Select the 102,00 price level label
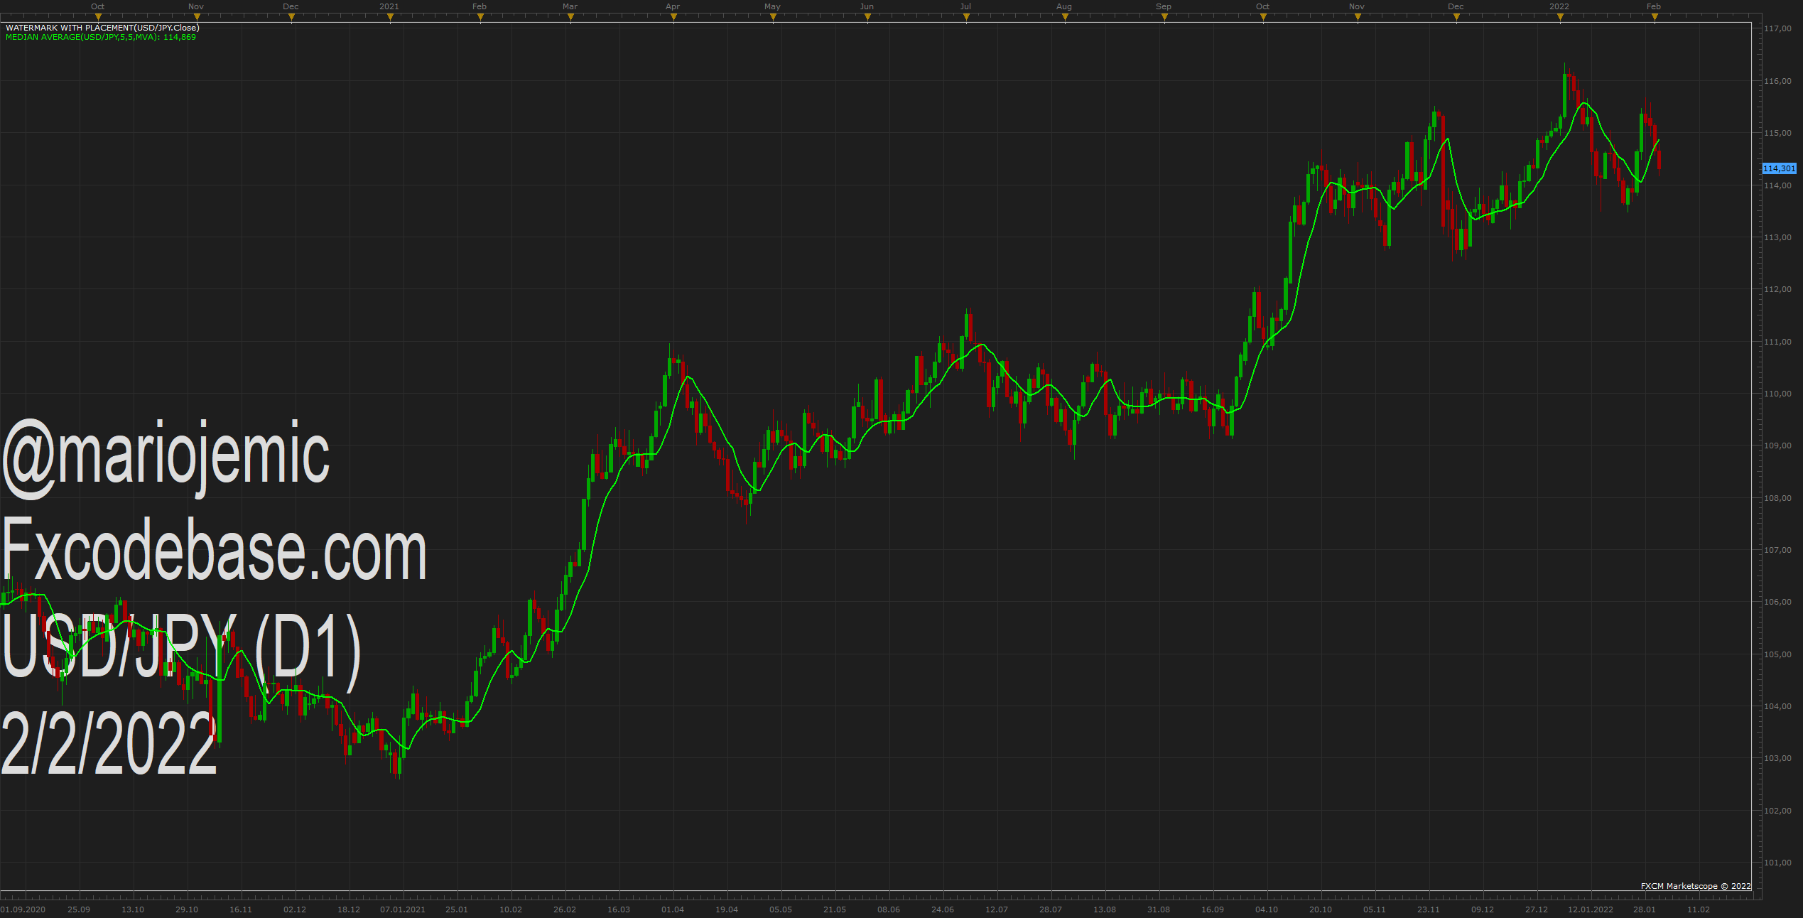The height and width of the screenshot is (918, 1803). click(1777, 811)
